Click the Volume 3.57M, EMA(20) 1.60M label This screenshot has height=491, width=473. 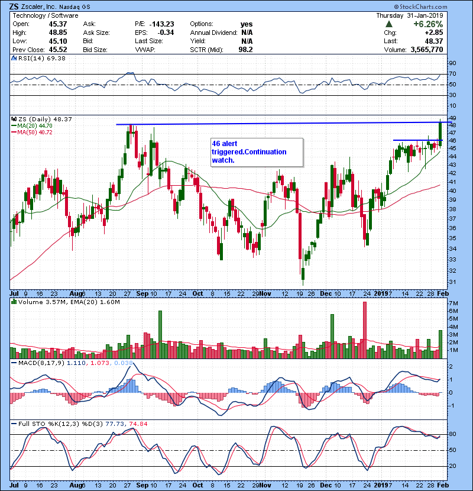(x=69, y=302)
